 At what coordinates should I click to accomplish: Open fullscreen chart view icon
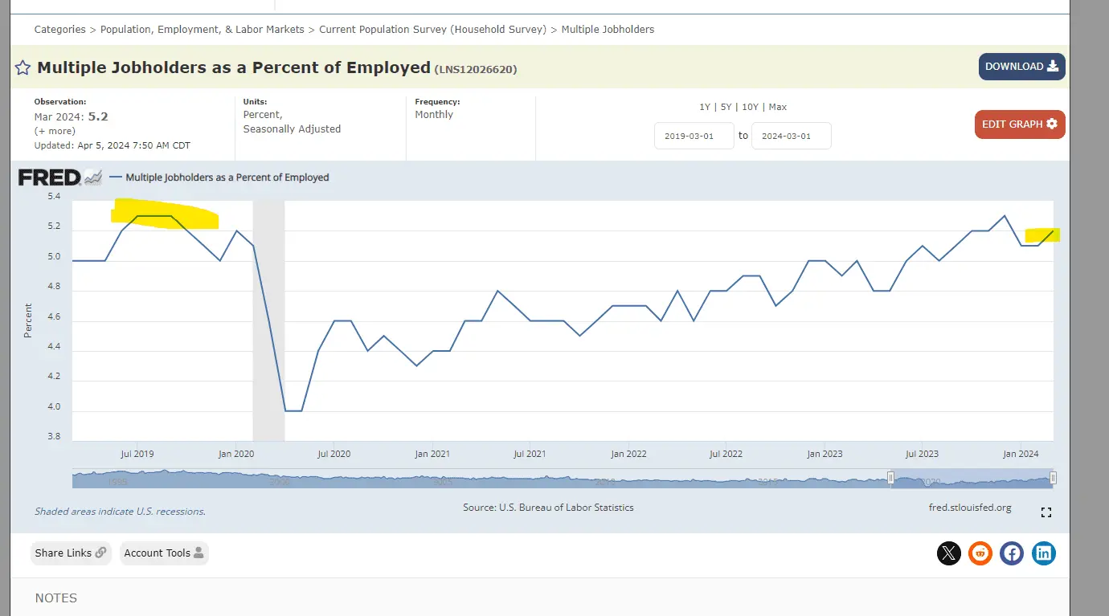1046,512
